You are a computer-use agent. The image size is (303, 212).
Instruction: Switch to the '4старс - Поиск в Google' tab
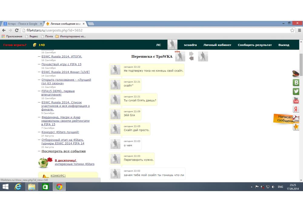point(22,24)
